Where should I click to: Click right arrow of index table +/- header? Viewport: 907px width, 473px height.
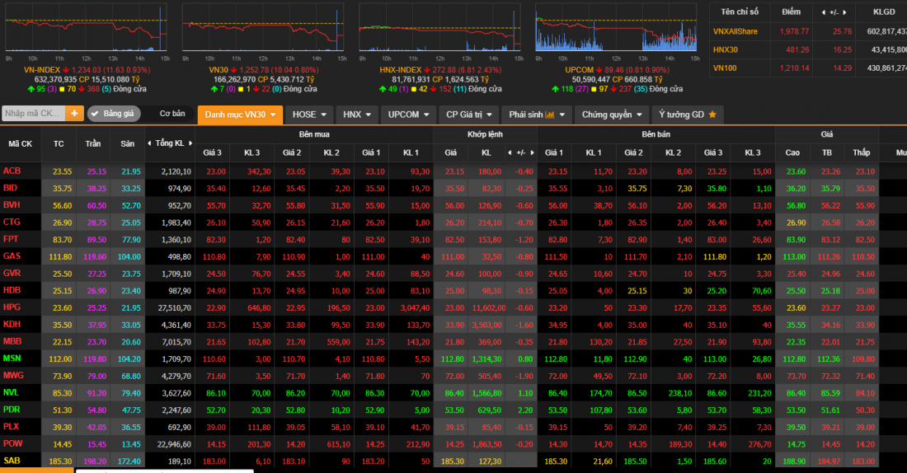point(844,12)
